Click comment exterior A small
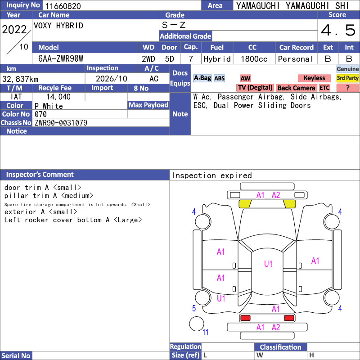The image size is (360, 360). tap(40, 211)
